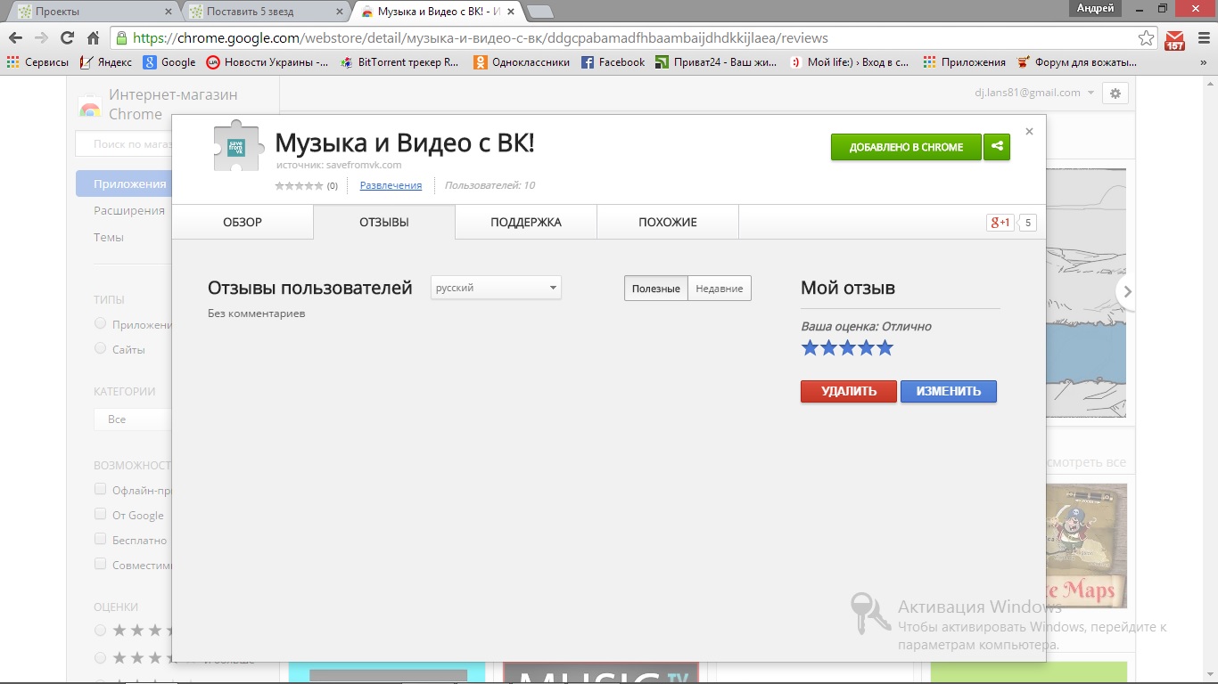Viewport: 1218px width, 684px height.
Task: Check the Офлайн-приложения feature checkbox
Action: 101,489
